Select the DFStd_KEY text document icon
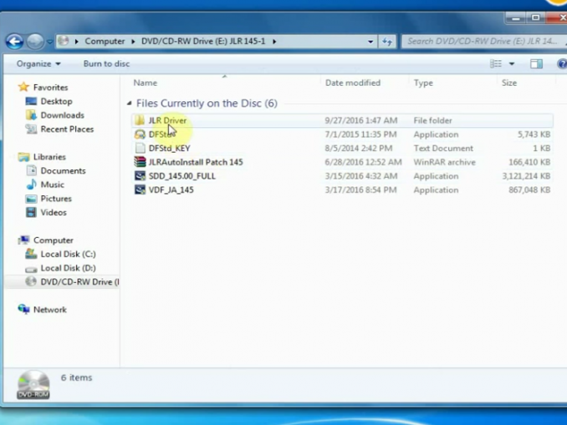This screenshot has width=567, height=425. 140,148
